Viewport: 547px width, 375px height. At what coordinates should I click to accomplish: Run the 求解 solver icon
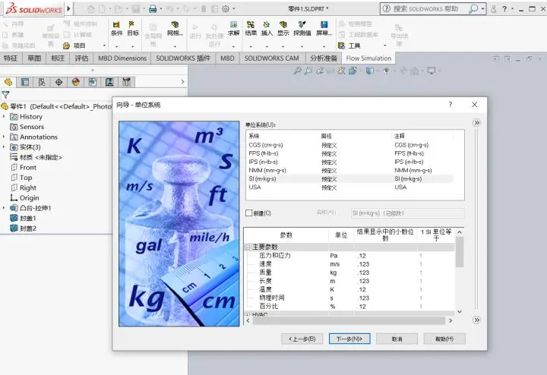click(x=233, y=28)
